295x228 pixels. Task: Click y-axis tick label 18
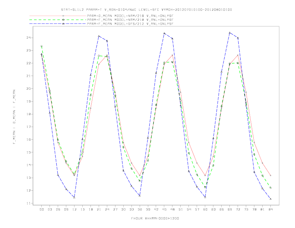(28, 114)
